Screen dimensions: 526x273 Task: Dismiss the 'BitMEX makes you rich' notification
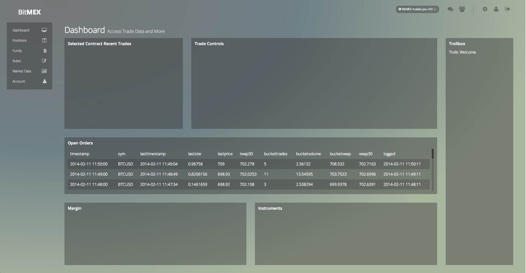click(435, 9)
